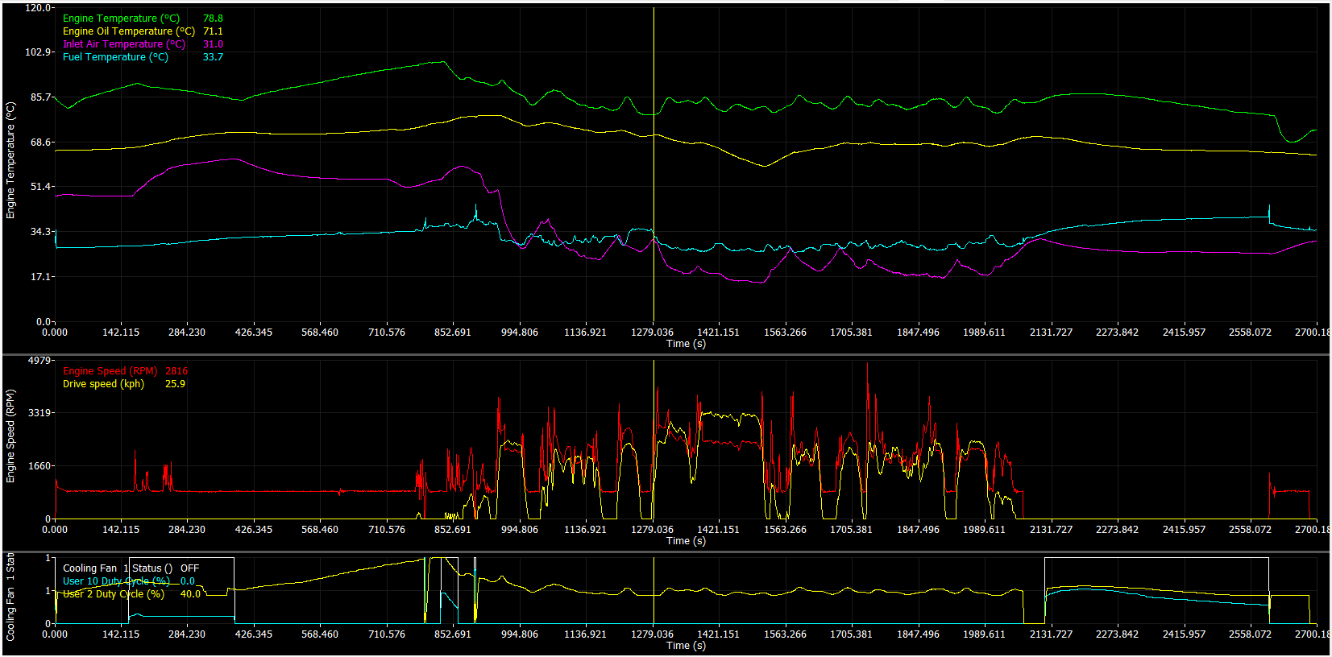Click the 3319 tick on engine speed axis
Viewport: 1332px width, 657px height.
click(39, 413)
